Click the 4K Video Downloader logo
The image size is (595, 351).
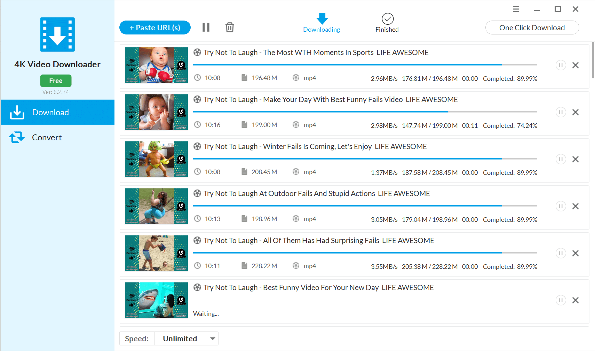coord(57,34)
